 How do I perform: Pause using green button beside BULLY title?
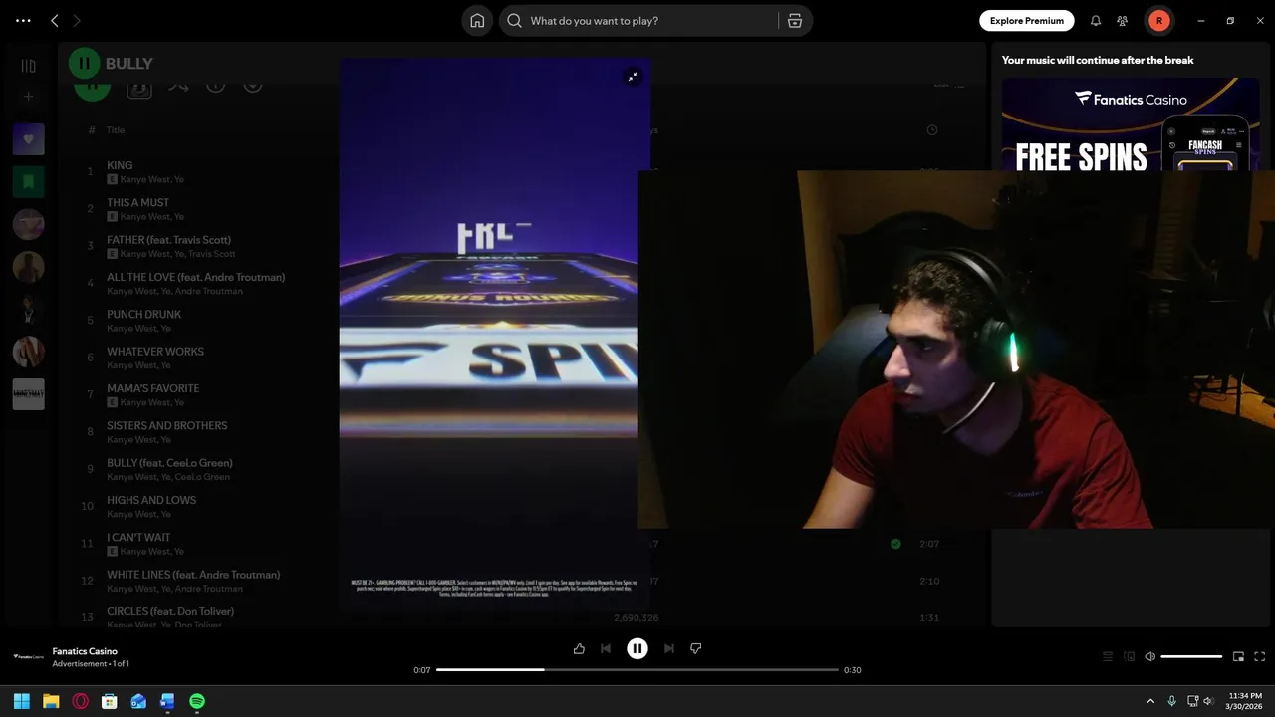pyautogui.click(x=84, y=63)
